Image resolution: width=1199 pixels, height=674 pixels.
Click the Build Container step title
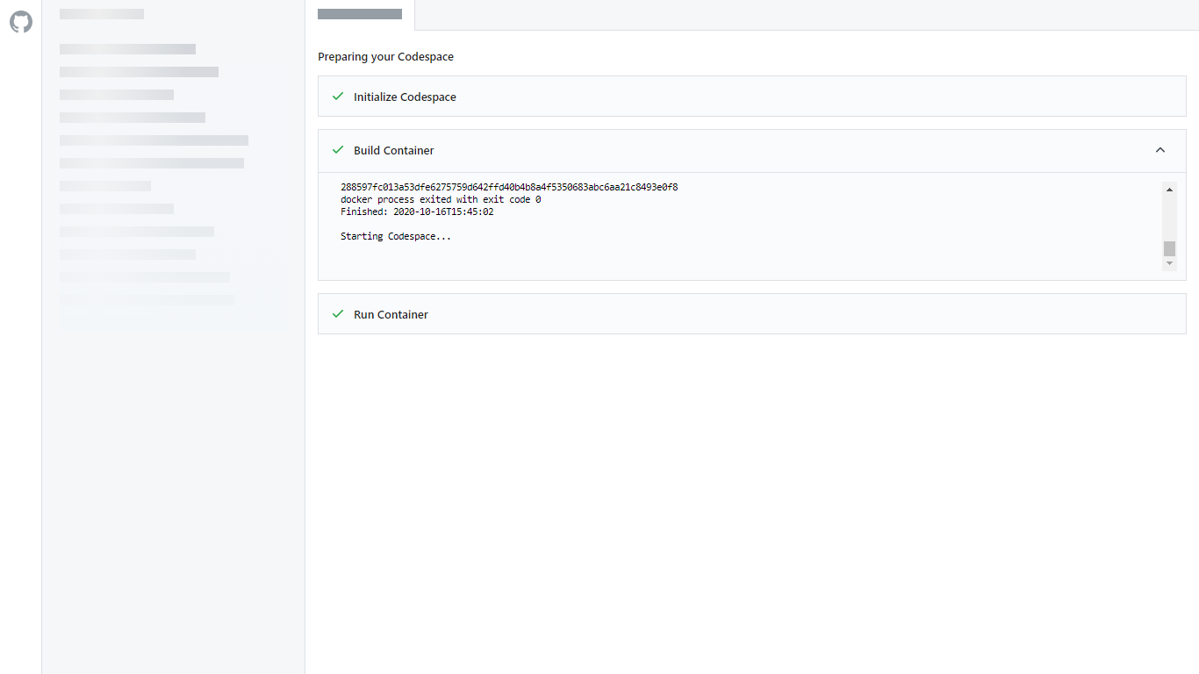click(394, 150)
